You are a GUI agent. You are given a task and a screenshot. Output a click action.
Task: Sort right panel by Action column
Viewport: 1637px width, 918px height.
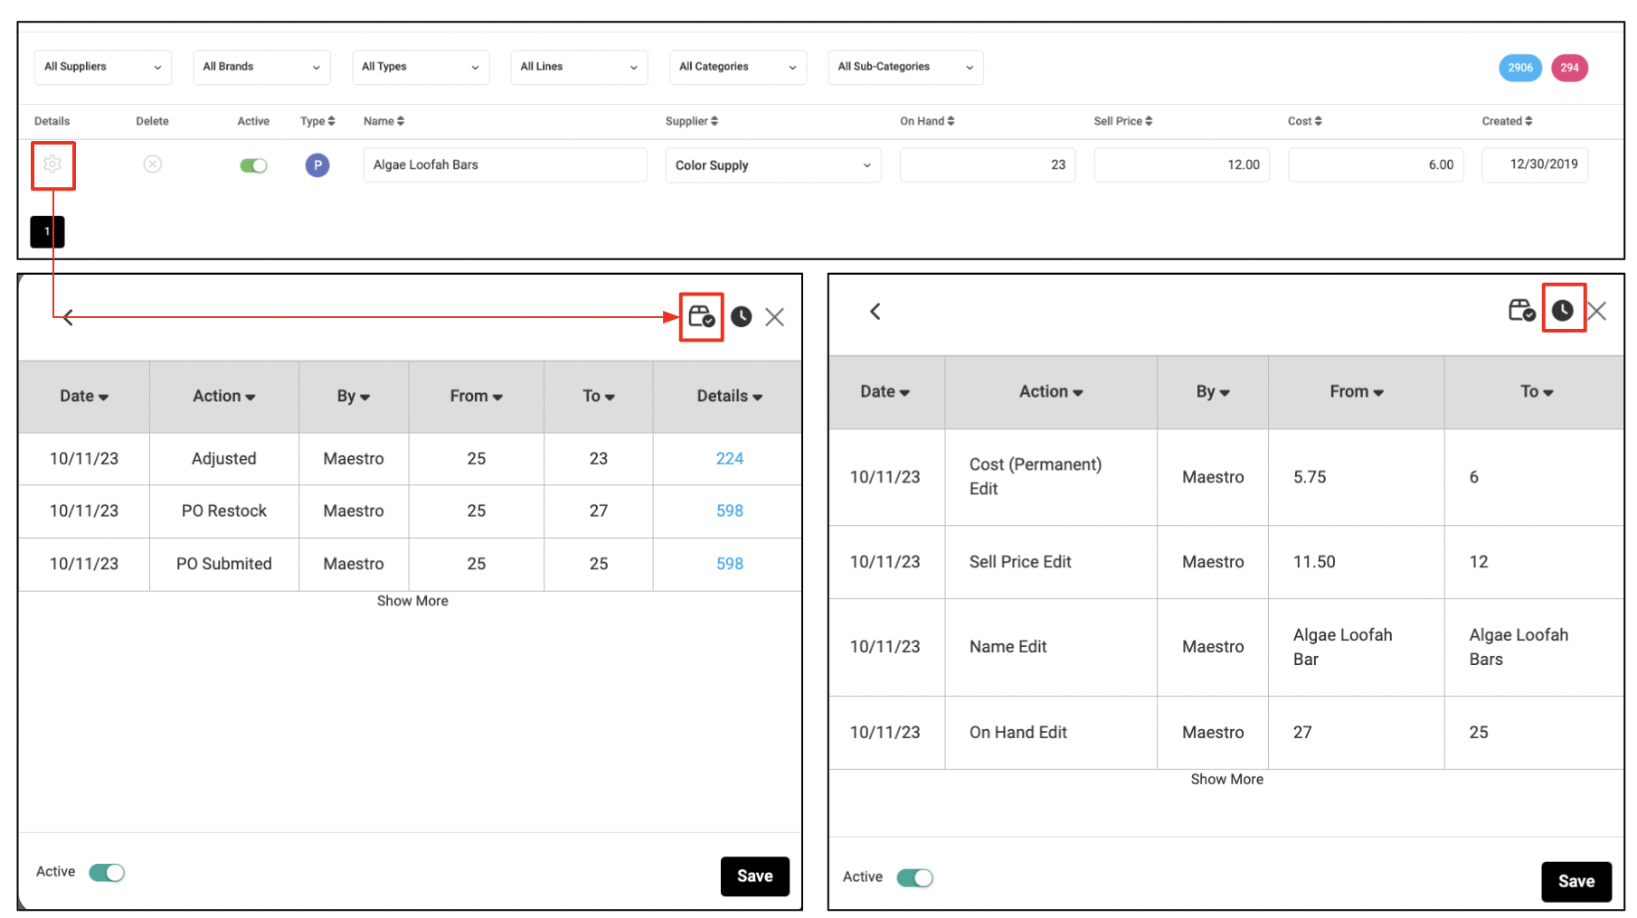click(x=1051, y=392)
